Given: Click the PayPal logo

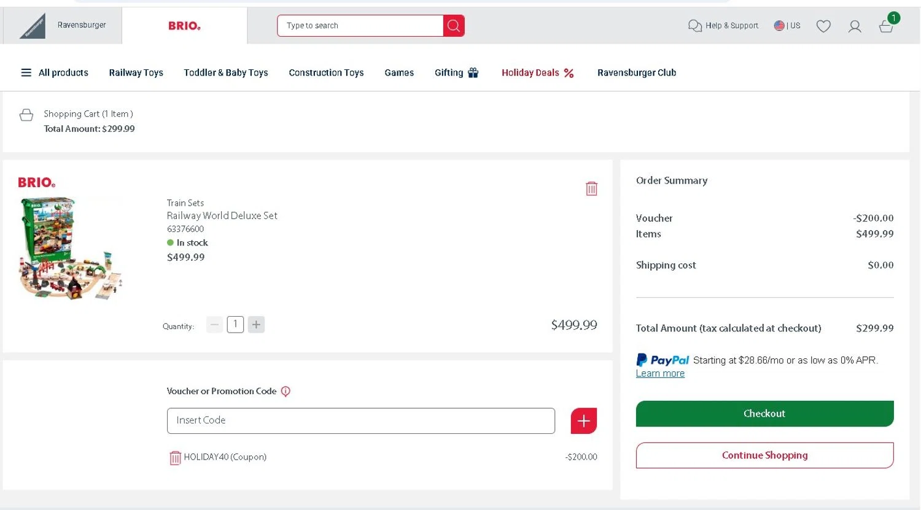Looking at the screenshot, I should (663, 360).
